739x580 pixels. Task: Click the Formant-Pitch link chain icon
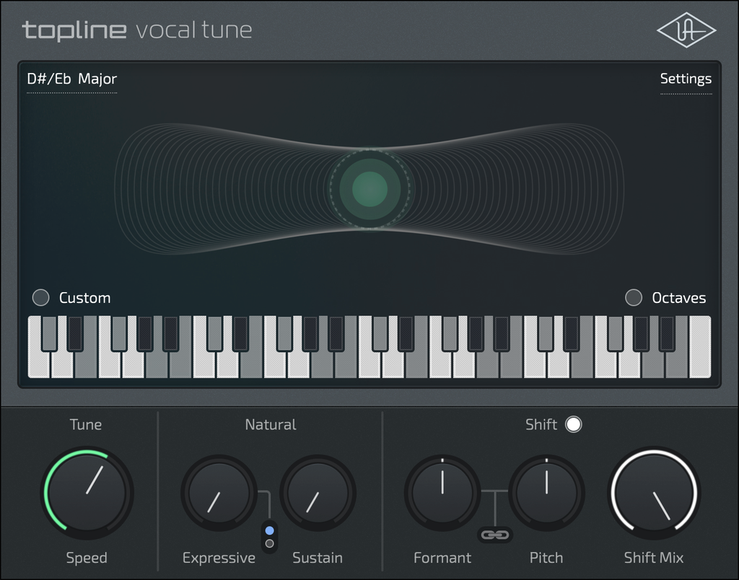[495, 535]
